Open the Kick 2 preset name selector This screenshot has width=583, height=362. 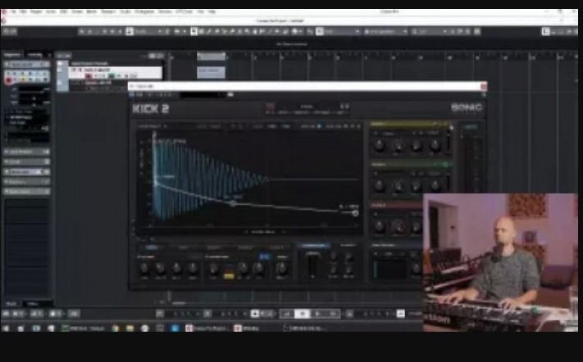(307, 106)
